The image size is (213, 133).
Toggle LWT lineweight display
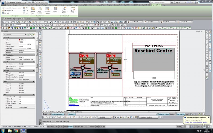tap(94, 127)
